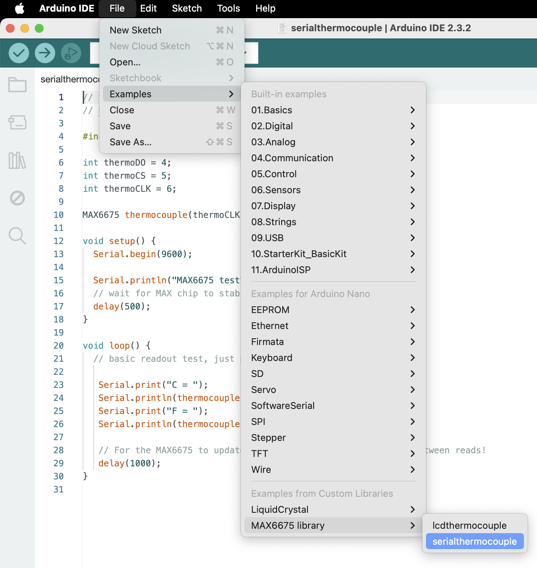537x568 pixels.
Task: Expand the Keyboard examples submenu
Action: pos(333,358)
